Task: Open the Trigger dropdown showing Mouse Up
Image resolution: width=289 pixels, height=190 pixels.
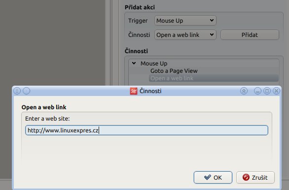Action: [x=185, y=21]
